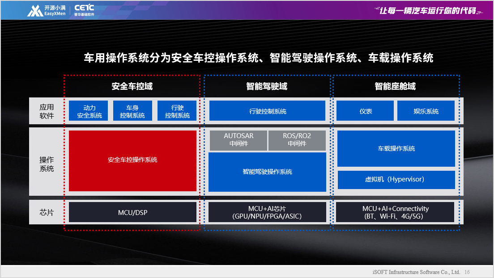The height and width of the screenshot is (278, 494).
Task: Select the 车载操作系统 block
Action: click(x=396, y=148)
